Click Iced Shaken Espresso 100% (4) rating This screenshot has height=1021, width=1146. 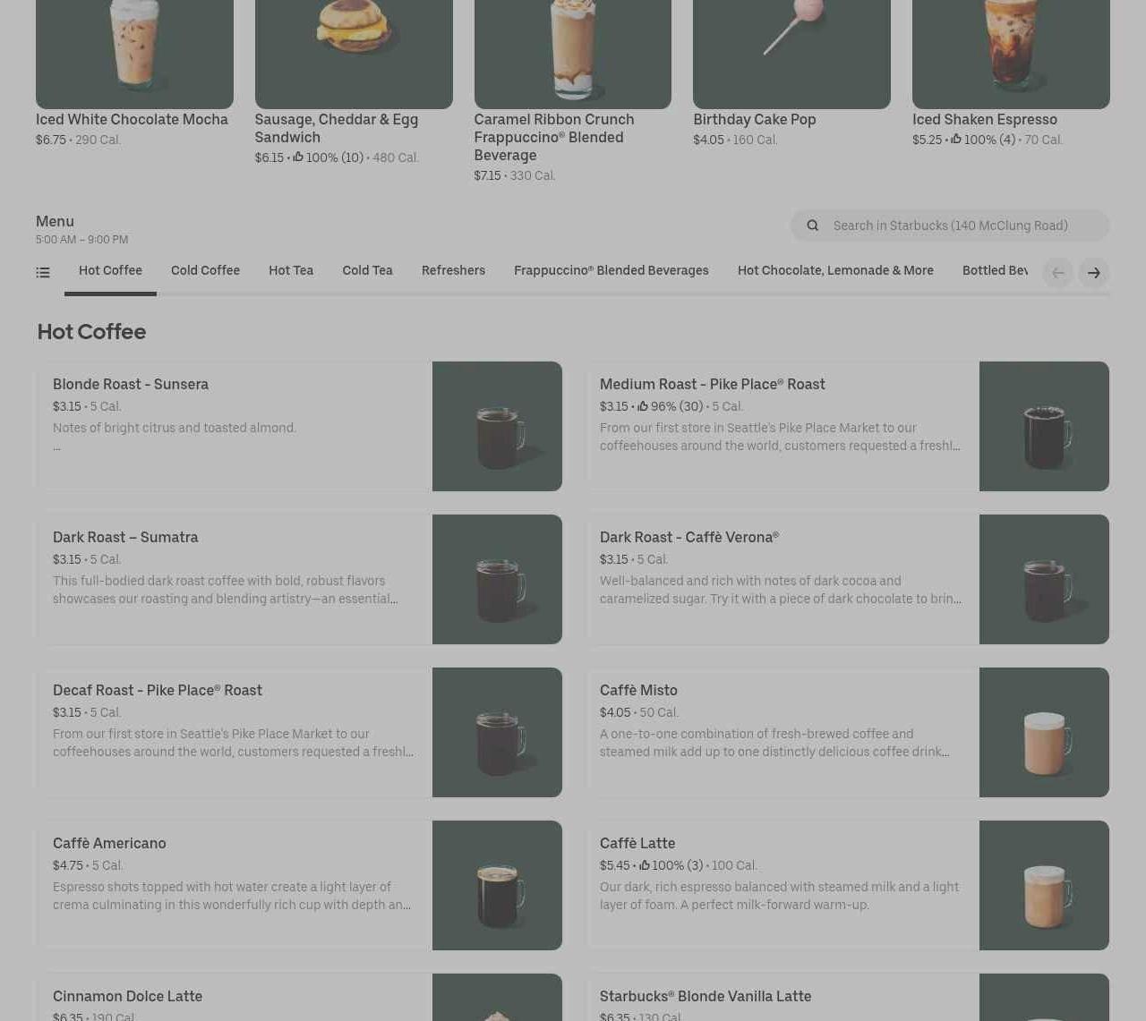983,140
